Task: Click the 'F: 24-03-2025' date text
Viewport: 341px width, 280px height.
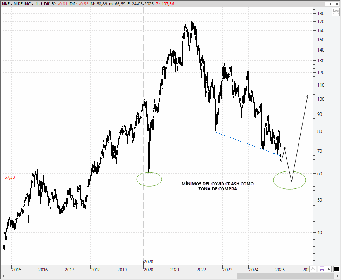Action: tap(140, 4)
